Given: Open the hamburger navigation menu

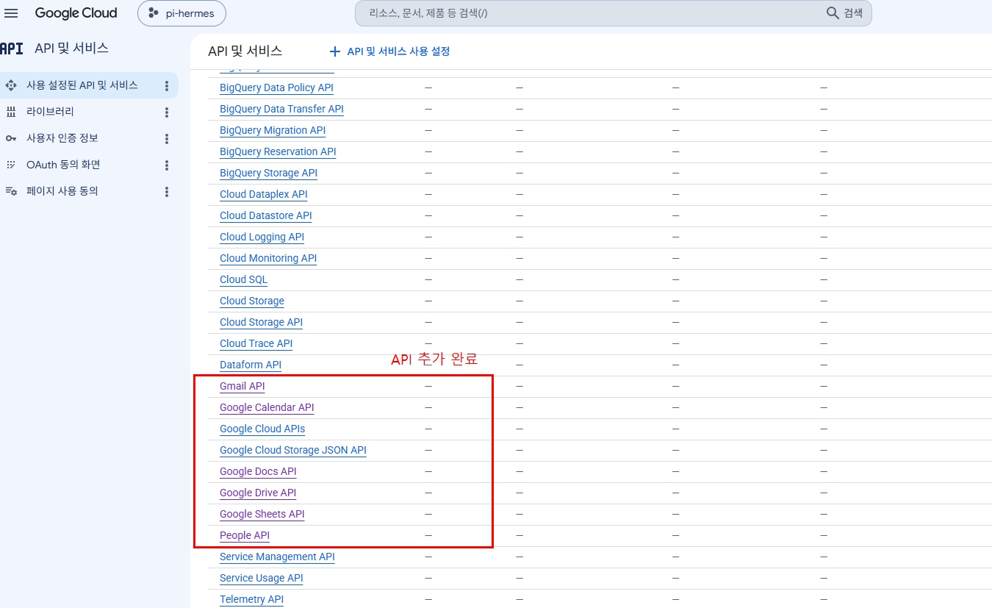Looking at the screenshot, I should (11, 13).
